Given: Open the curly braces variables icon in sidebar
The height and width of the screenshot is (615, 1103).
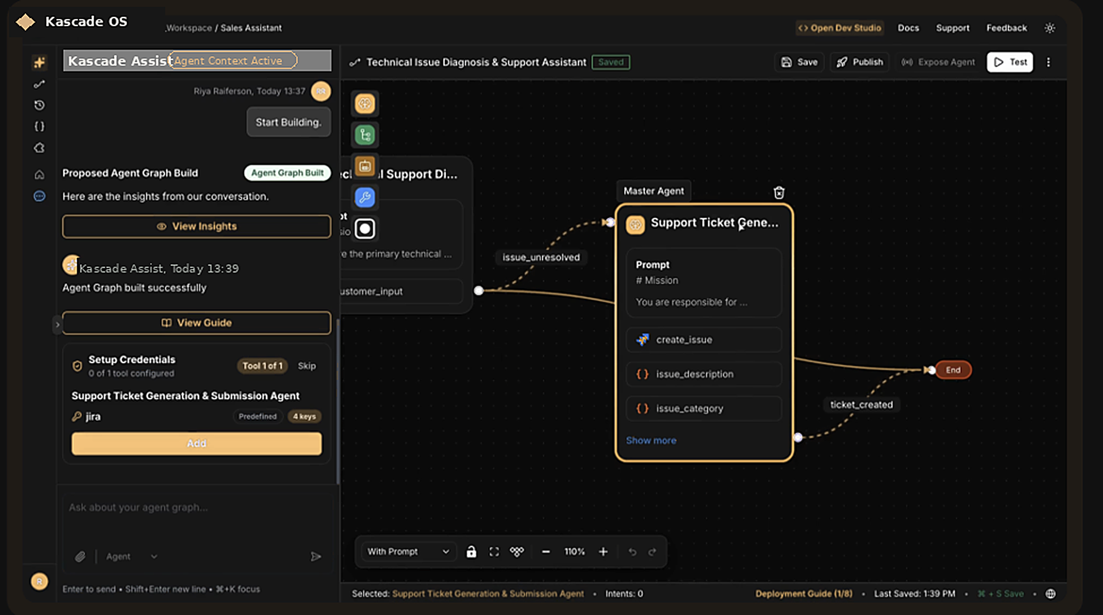Looking at the screenshot, I should point(39,126).
